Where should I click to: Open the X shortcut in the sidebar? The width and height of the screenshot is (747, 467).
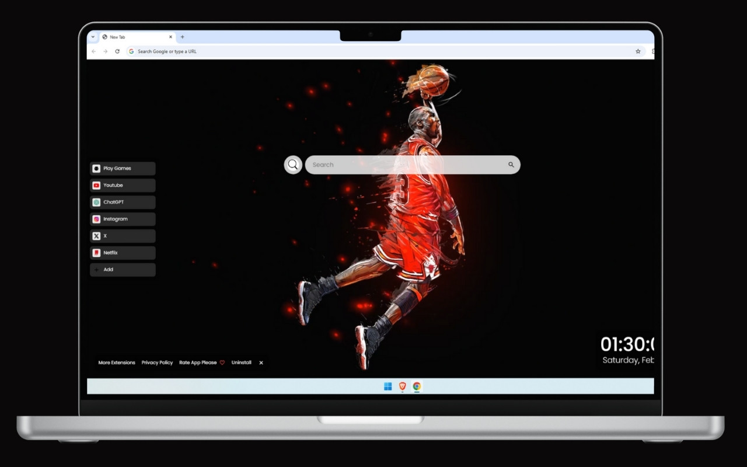pyautogui.click(x=121, y=236)
